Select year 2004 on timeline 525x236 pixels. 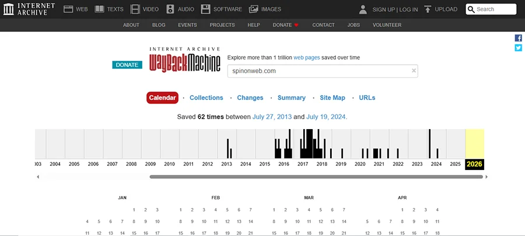[x=55, y=164]
